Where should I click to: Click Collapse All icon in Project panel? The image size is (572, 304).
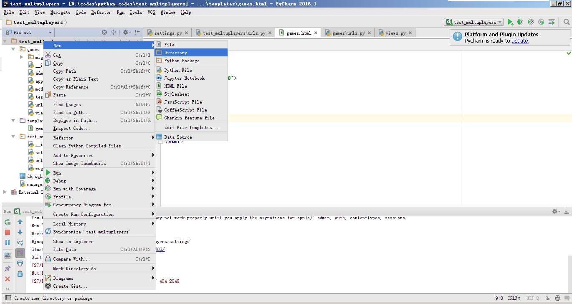(114, 32)
